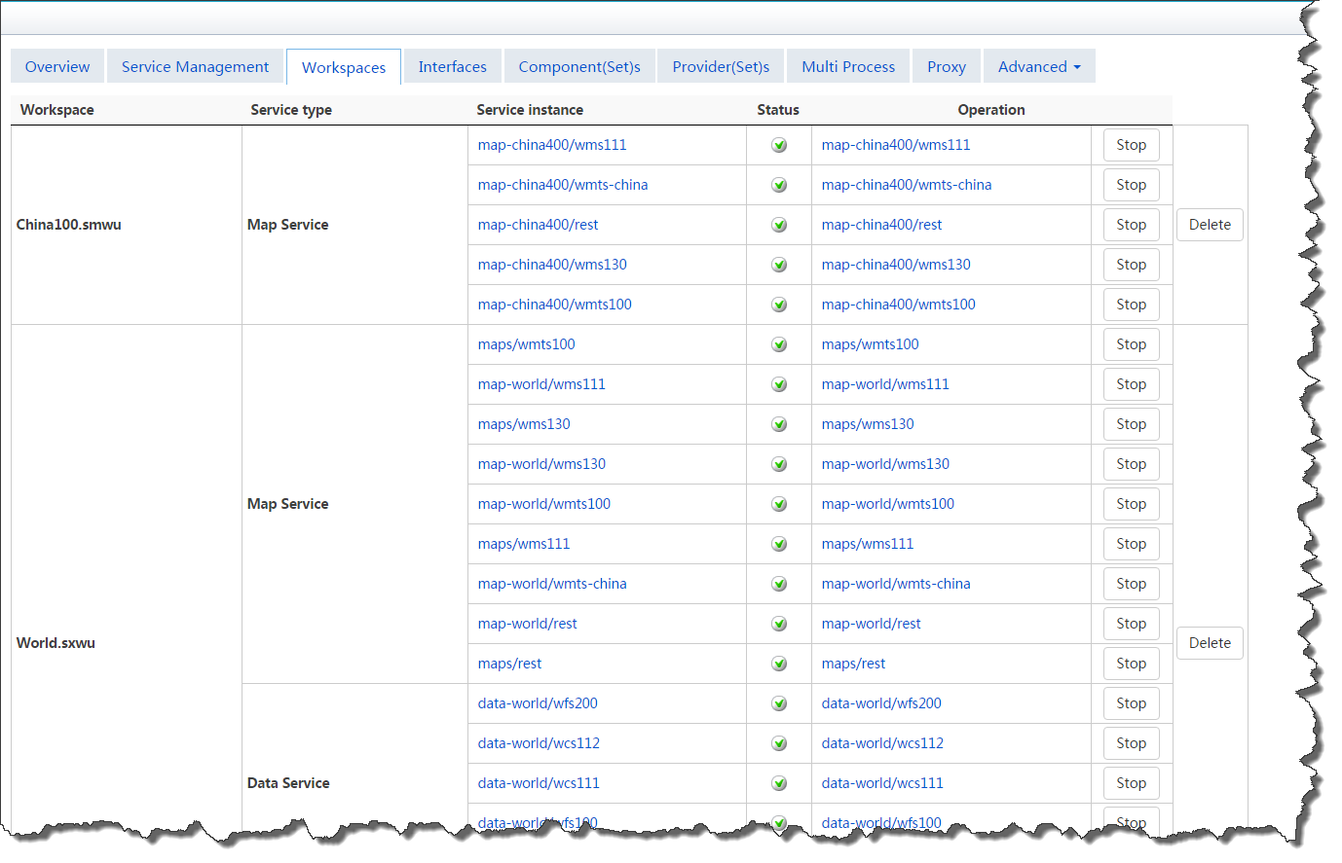
Task: Stop the maps/wms130 service
Action: (1131, 424)
